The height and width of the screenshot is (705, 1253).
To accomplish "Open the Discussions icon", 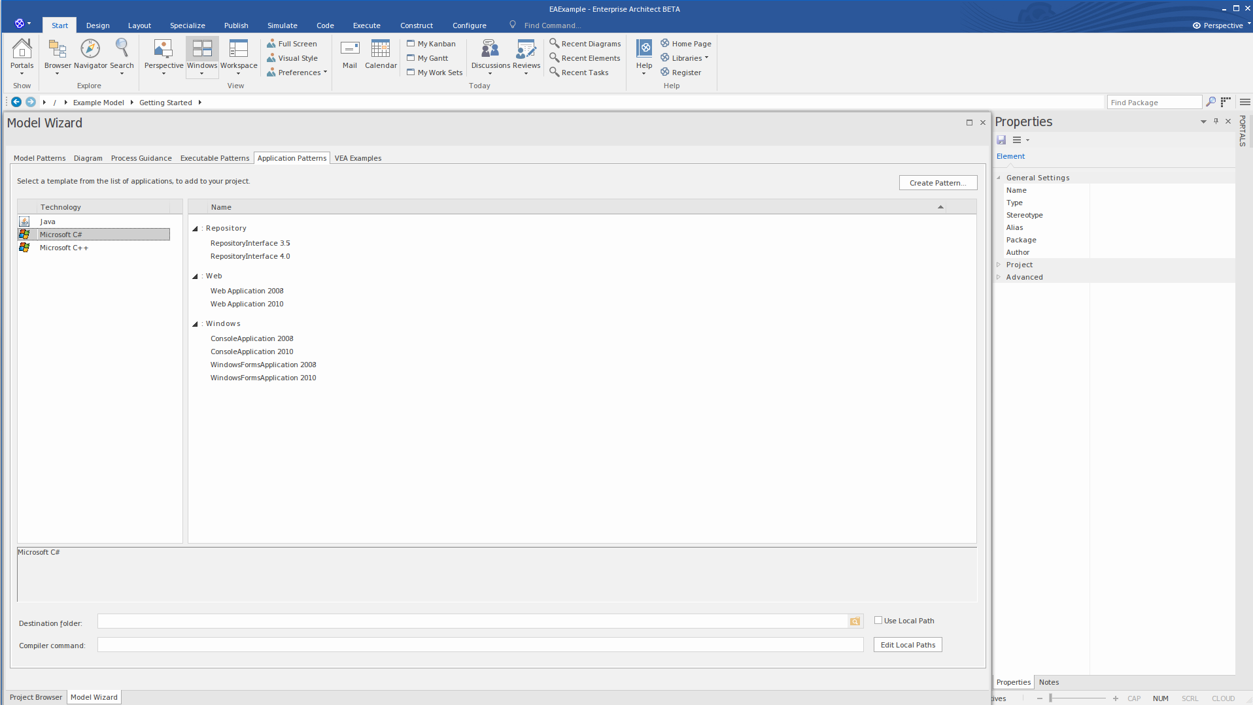I will [x=490, y=49].
